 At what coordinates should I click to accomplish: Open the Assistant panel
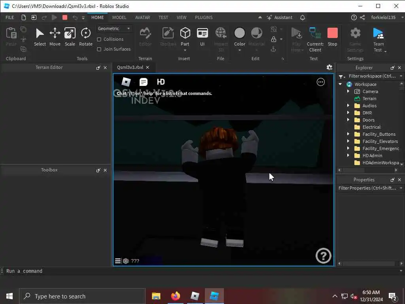(x=280, y=17)
